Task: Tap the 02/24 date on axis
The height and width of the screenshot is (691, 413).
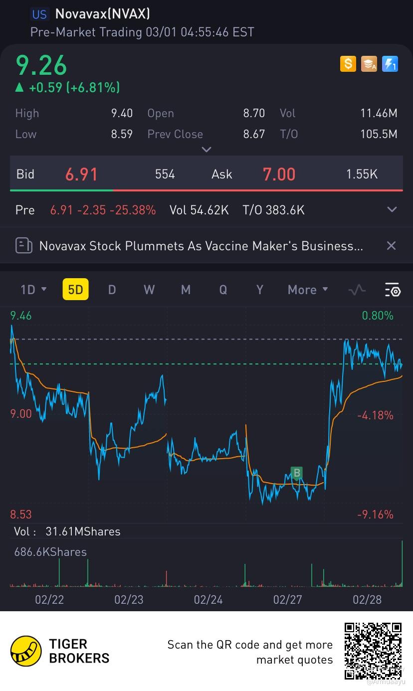Action: 208,599
